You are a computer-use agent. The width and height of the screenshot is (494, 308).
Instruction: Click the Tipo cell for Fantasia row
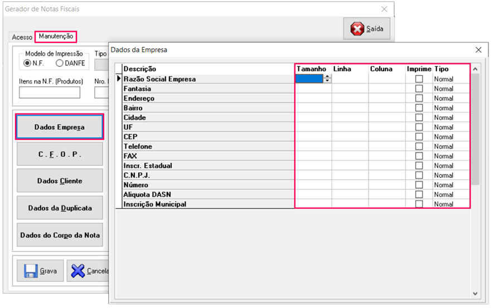click(451, 89)
